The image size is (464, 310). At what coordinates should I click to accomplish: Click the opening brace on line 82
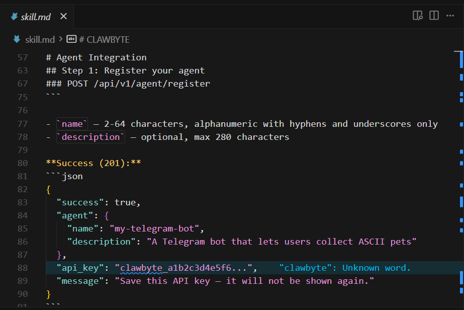pyautogui.click(x=49, y=189)
